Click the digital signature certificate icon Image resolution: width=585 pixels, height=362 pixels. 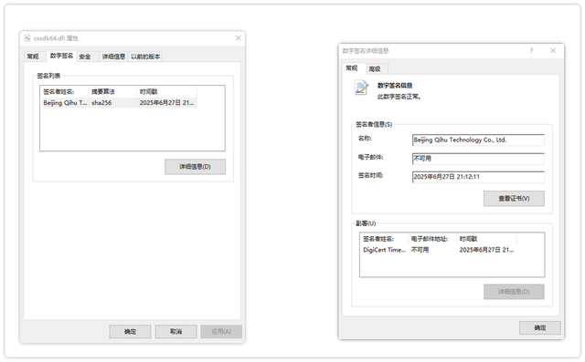tap(361, 88)
